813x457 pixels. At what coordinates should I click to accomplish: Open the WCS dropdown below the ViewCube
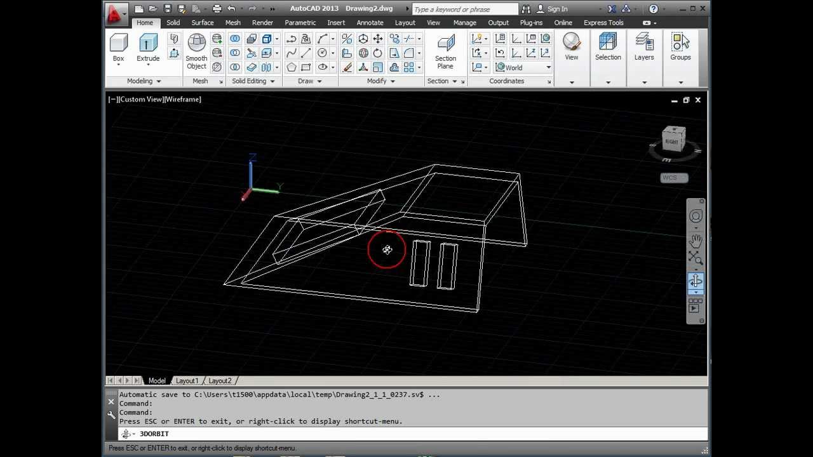click(674, 178)
